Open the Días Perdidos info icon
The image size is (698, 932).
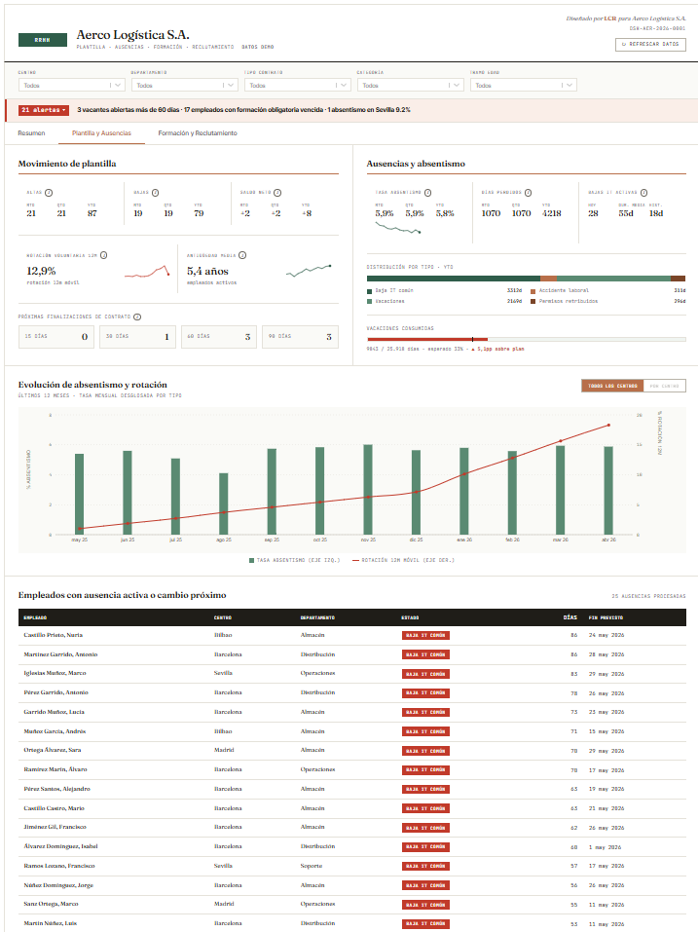[x=528, y=193]
